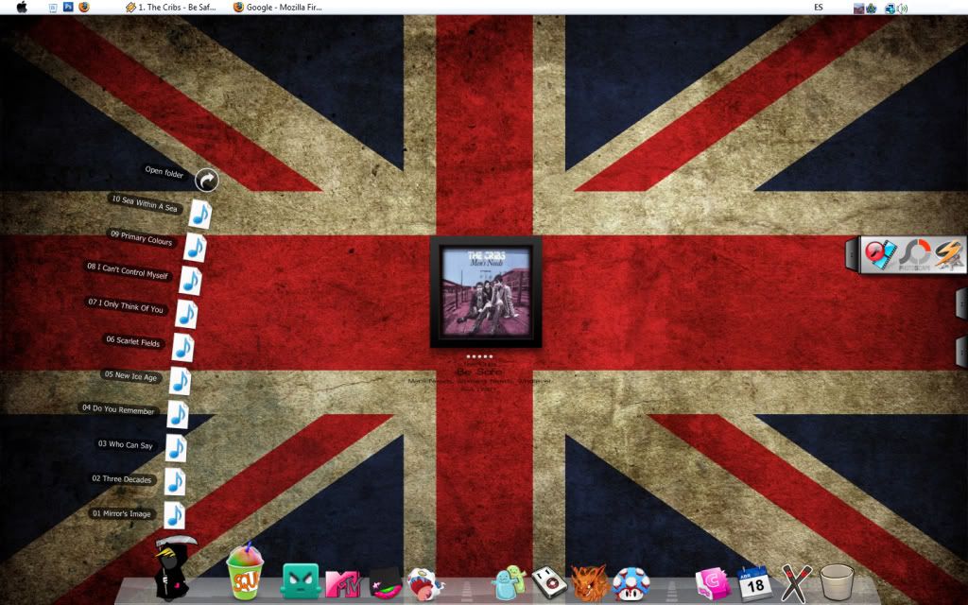Open the red pen film video editor icon

click(x=880, y=253)
